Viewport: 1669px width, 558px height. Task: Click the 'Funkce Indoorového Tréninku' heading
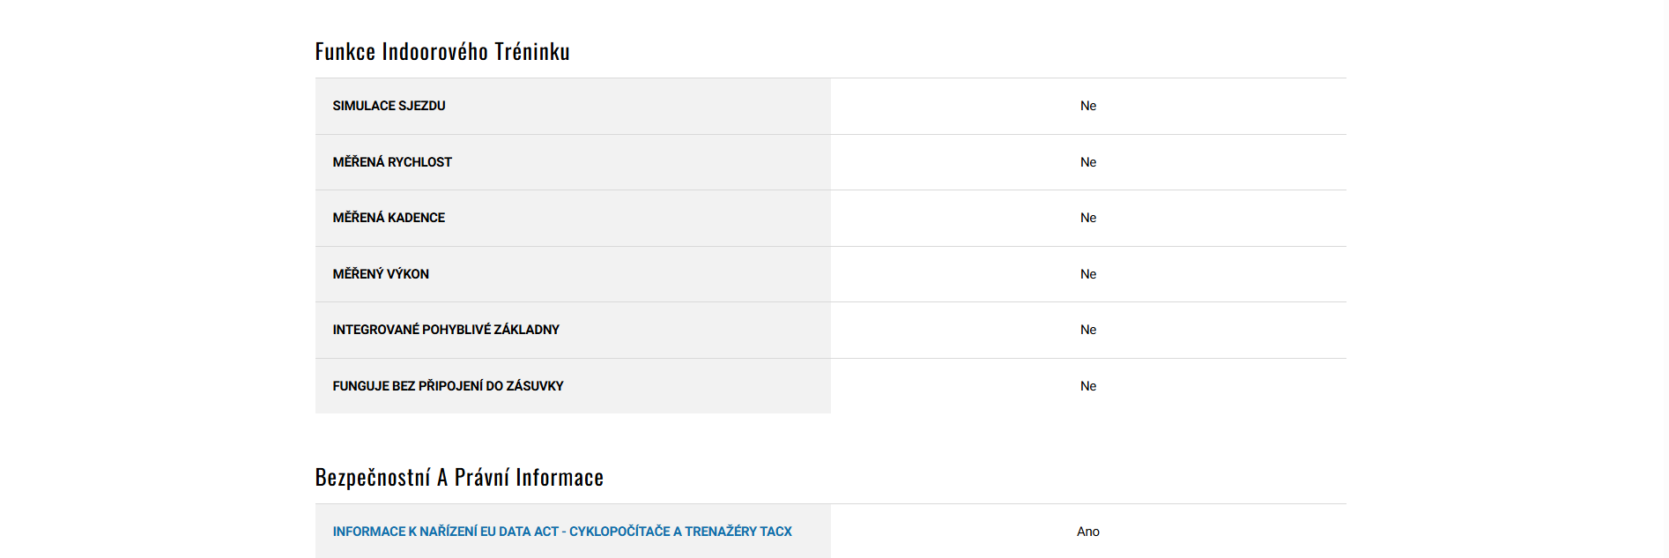coord(442,52)
